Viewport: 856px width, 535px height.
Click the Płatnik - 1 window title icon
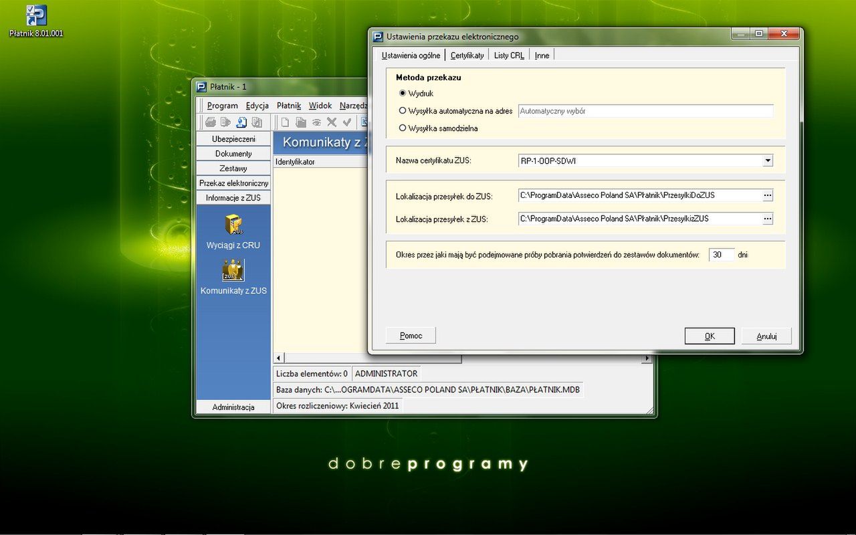(x=201, y=86)
